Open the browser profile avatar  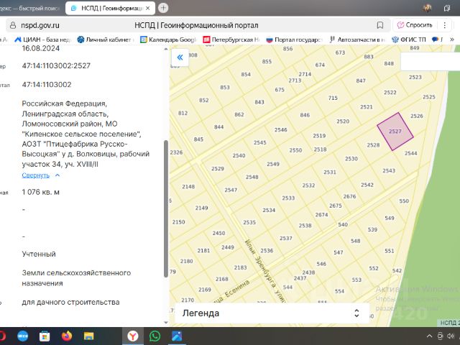click(x=428, y=8)
